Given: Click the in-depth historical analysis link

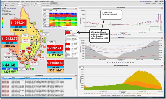Looking at the screenshot, I should [x=55, y=28].
